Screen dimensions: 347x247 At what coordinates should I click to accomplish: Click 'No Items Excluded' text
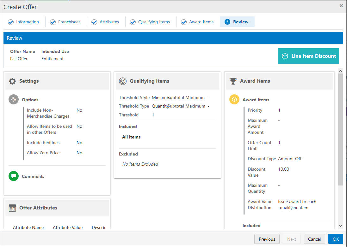pos(140,164)
